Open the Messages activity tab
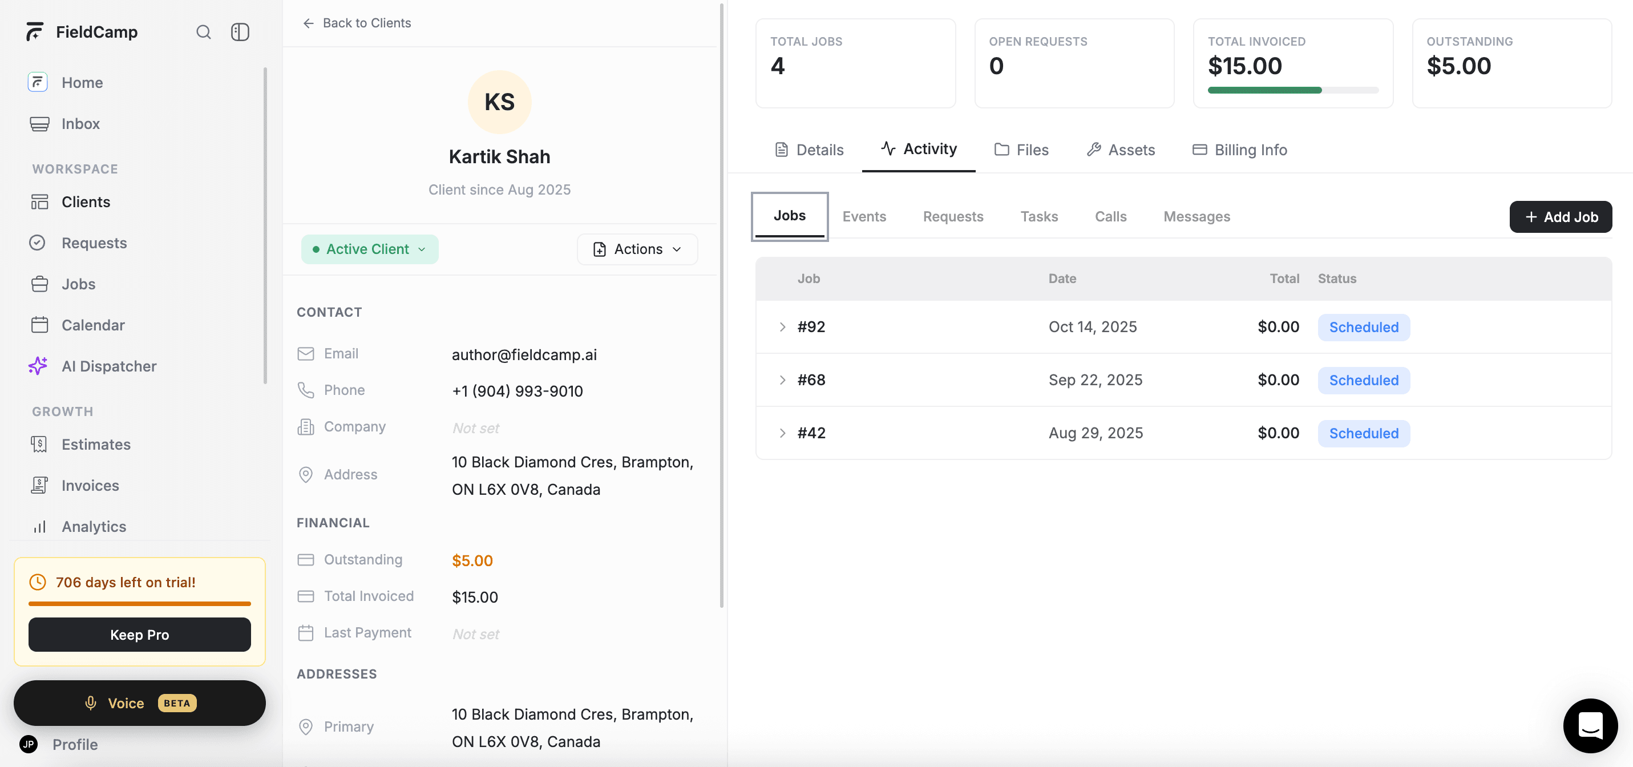The height and width of the screenshot is (767, 1633). pos(1197,216)
